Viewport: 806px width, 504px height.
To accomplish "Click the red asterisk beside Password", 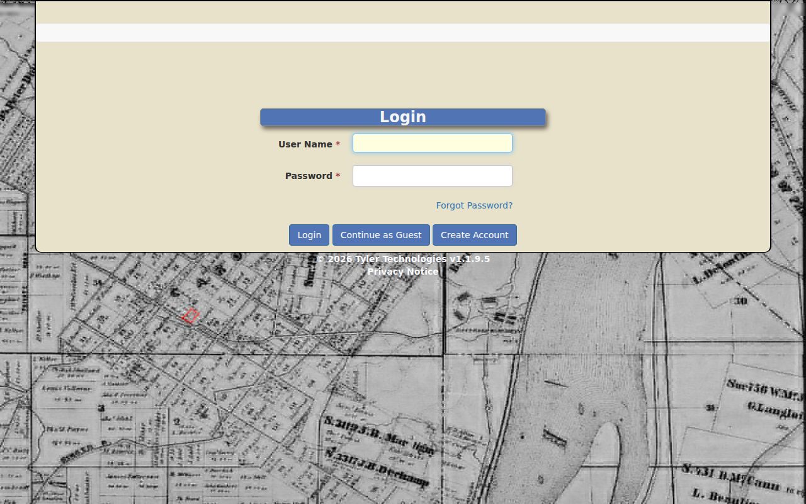I will [x=338, y=176].
